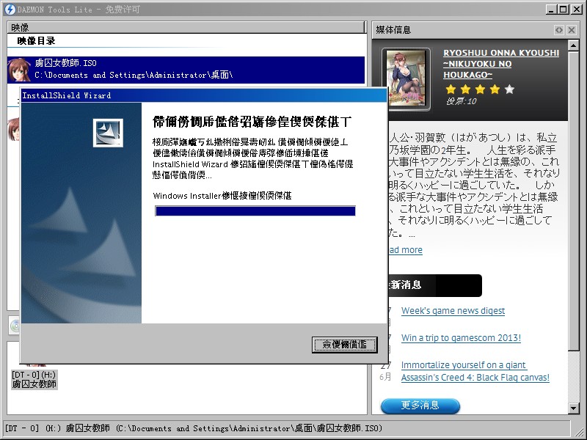Open the Assassin's Creed 4 Black Flag canvas link
This screenshot has width=587, height=440.
click(x=475, y=371)
